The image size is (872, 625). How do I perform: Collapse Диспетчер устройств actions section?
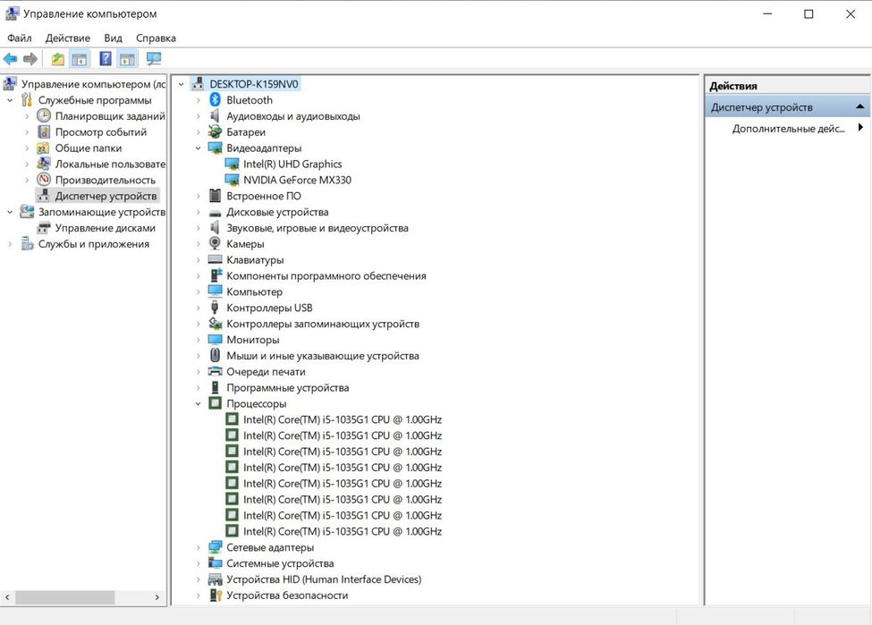point(859,106)
